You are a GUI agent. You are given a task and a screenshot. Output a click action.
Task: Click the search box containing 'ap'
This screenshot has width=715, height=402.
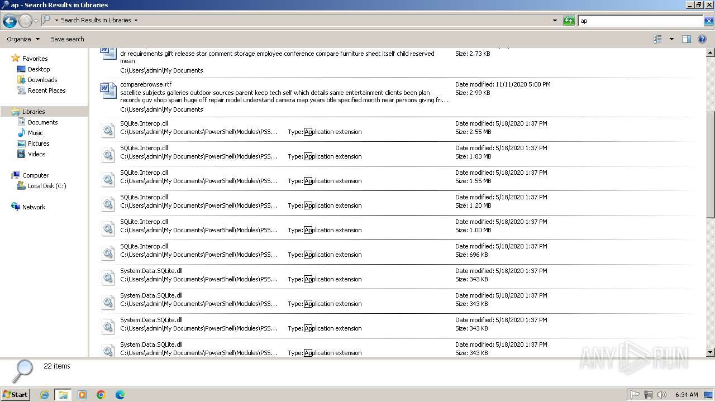pos(640,21)
